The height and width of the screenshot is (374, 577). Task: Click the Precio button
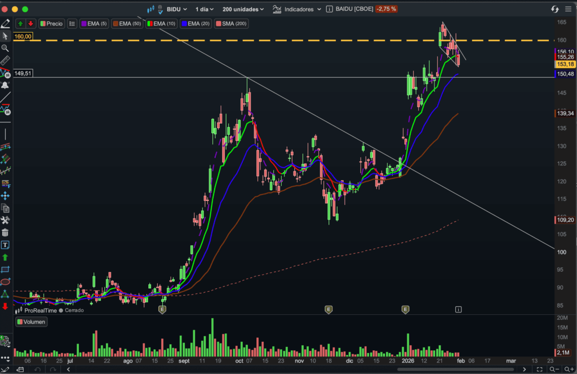click(51, 24)
